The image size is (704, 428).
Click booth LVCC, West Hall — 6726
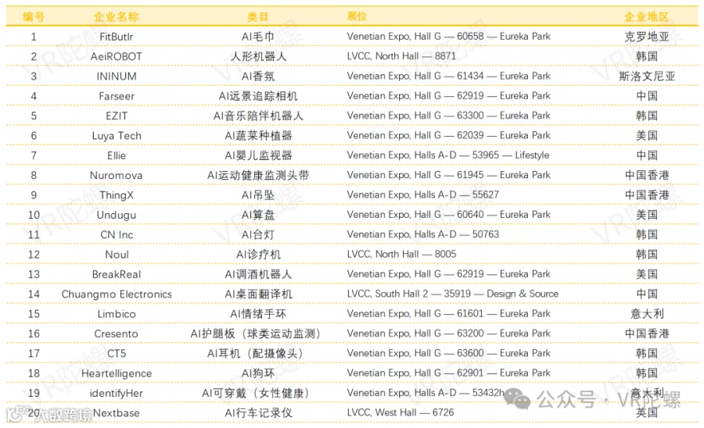pyautogui.click(x=400, y=412)
